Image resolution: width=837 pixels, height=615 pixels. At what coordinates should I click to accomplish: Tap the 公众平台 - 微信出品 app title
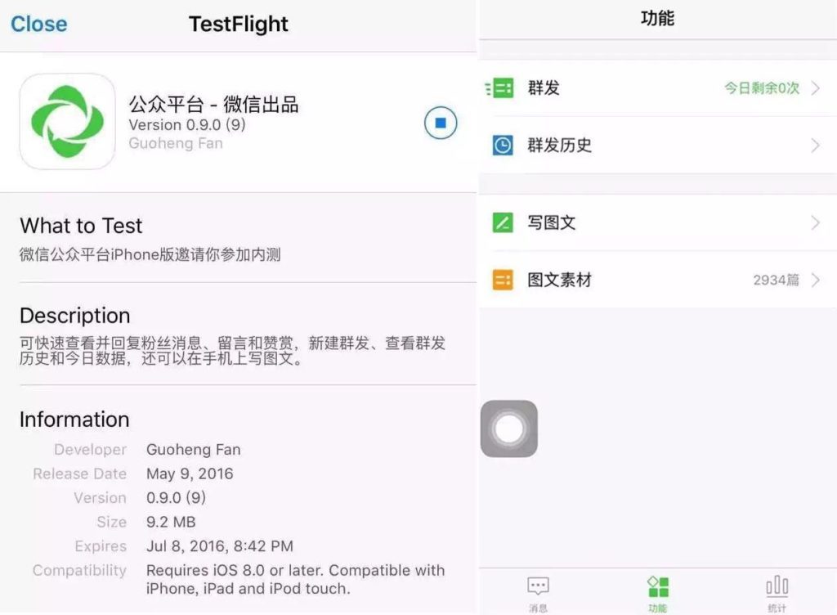(x=213, y=104)
